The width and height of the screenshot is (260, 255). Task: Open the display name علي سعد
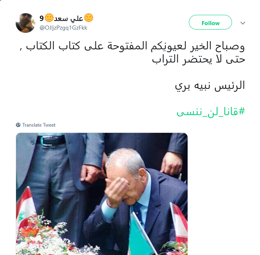69,18
